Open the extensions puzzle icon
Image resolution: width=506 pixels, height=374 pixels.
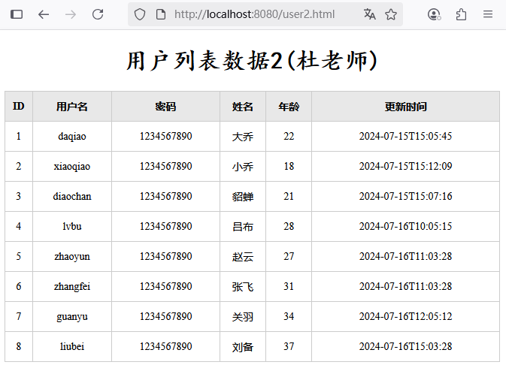(461, 14)
